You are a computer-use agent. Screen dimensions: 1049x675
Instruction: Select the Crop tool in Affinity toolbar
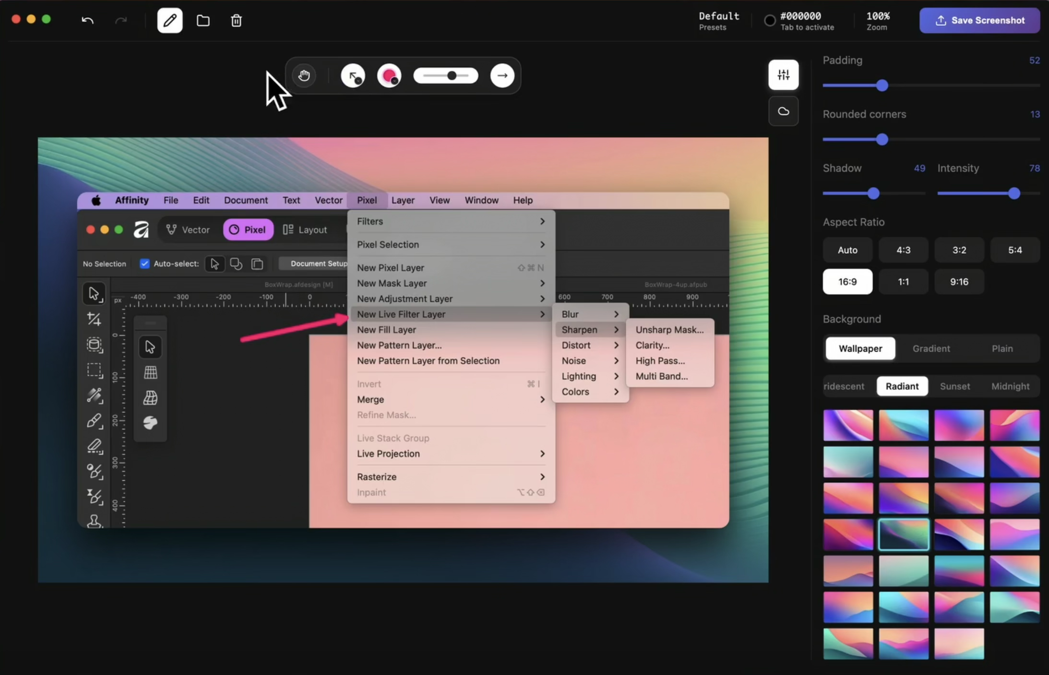pos(94,319)
